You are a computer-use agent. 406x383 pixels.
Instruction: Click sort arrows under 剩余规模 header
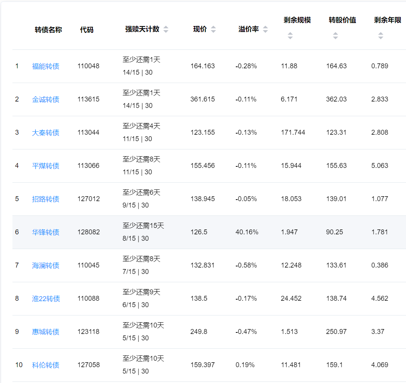pyautogui.click(x=290, y=36)
